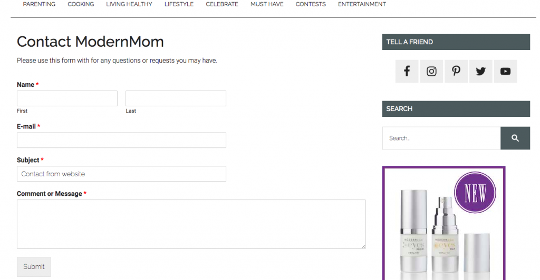Open the Instagram icon link

tap(431, 72)
